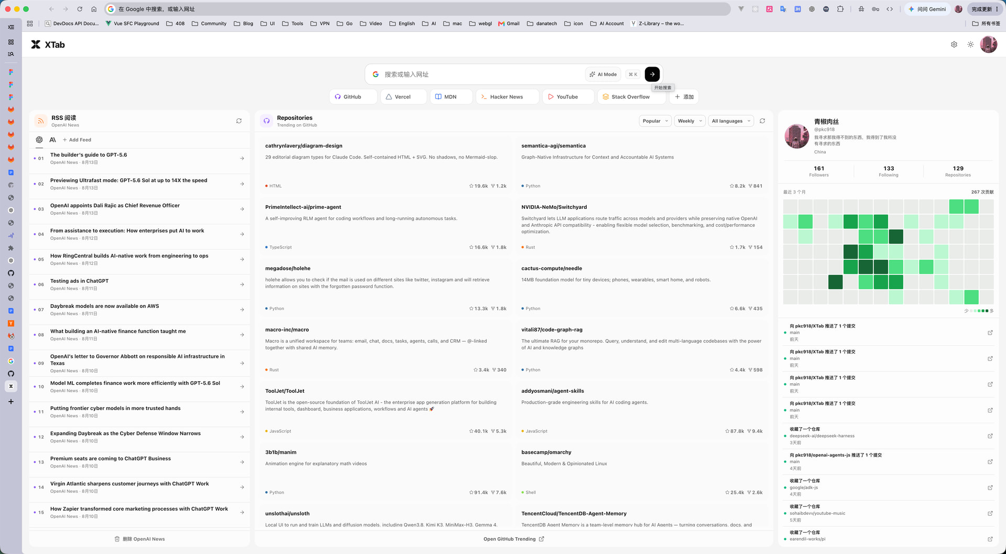Open the Blog bookmarks folder
This screenshot has height=554, width=1006.
pos(244,24)
